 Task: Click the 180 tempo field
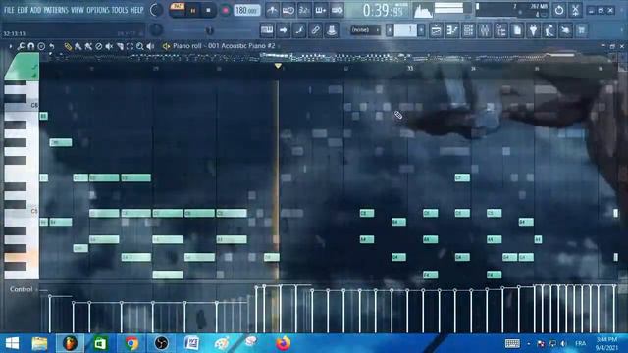(246, 11)
